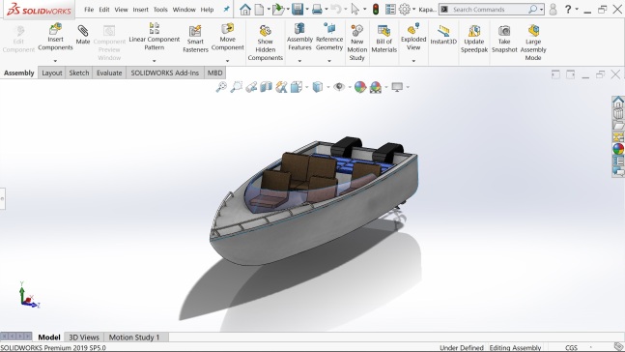Open View Settings monitor icon
Viewport: 625px width, 352px height.
397,87
